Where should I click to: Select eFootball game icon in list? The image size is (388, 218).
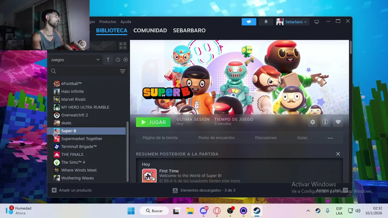coord(57,84)
